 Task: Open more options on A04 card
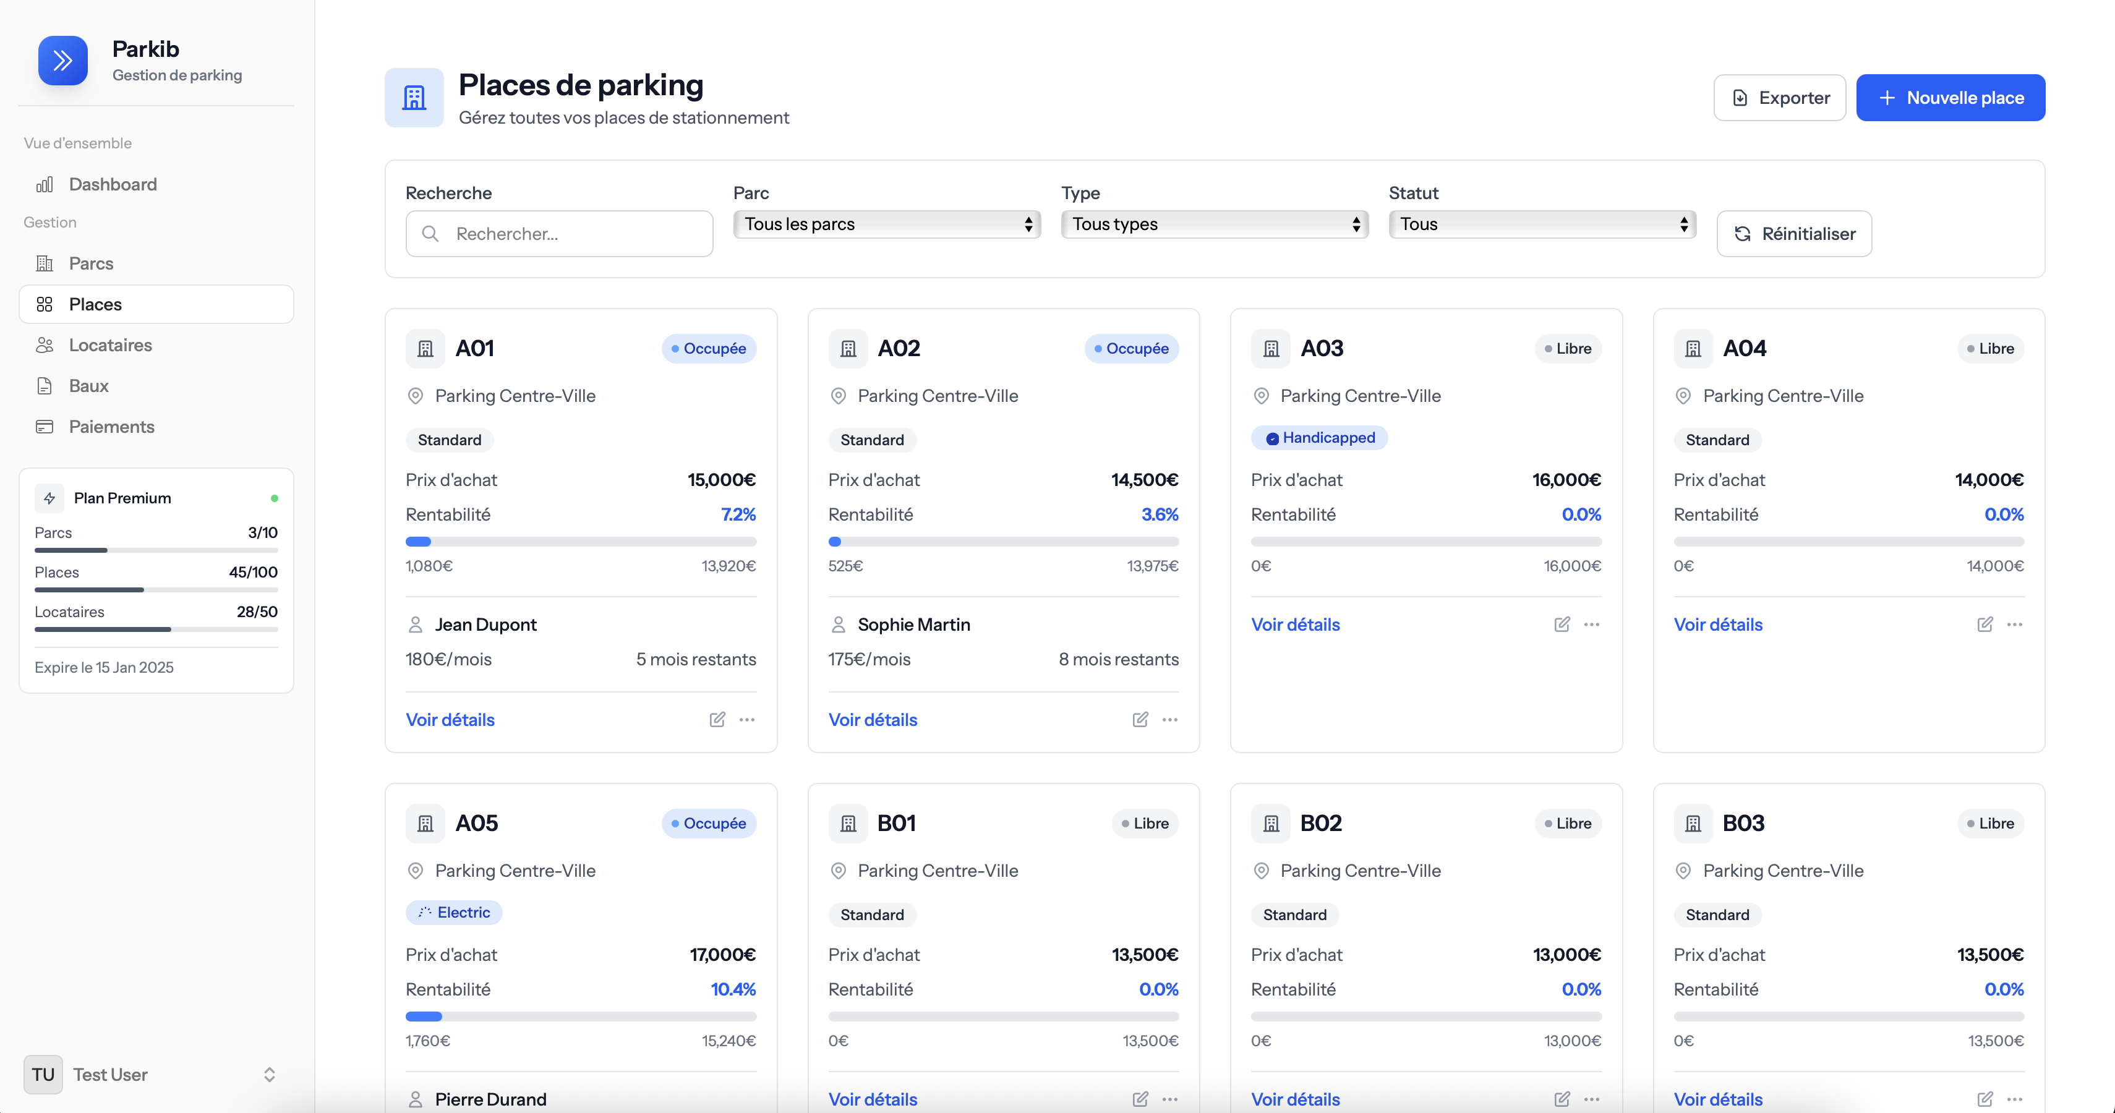point(2014,625)
